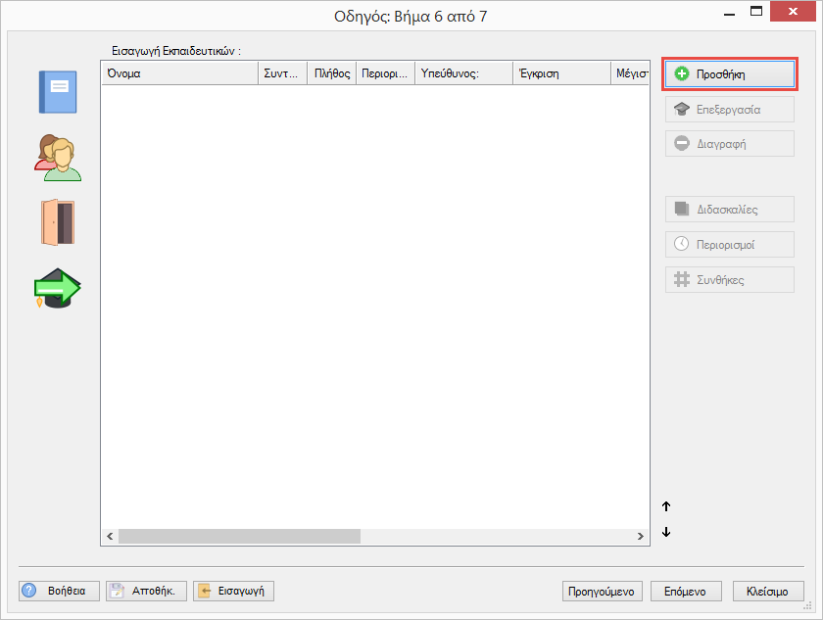Click the Επεξεργασία edit button
Viewport: 823px width, 620px height.
tap(729, 110)
